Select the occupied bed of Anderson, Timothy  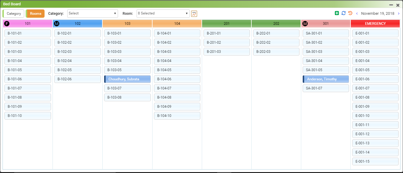pyautogui.click(x=326, y=79)
